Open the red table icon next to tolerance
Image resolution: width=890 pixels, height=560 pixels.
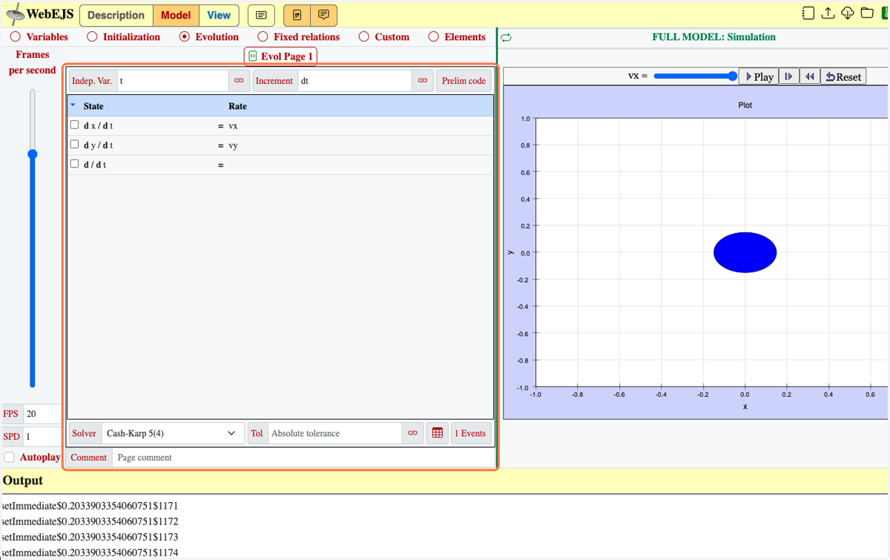438,433
